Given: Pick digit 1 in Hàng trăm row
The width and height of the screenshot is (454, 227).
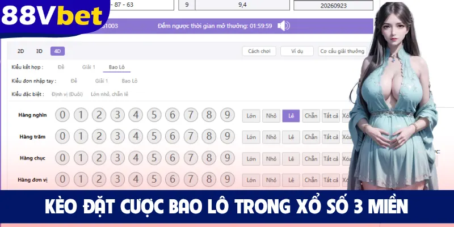Looking at the screenshot, I should click(x=81, y=136).
